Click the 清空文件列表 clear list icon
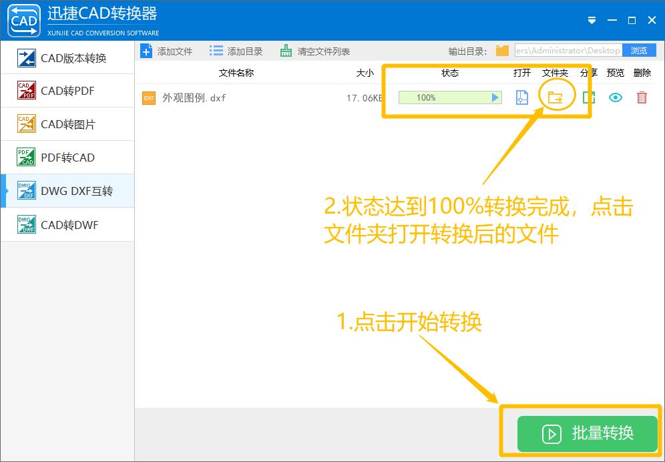Viewport: 665px width, 462px height. (287, 50)
